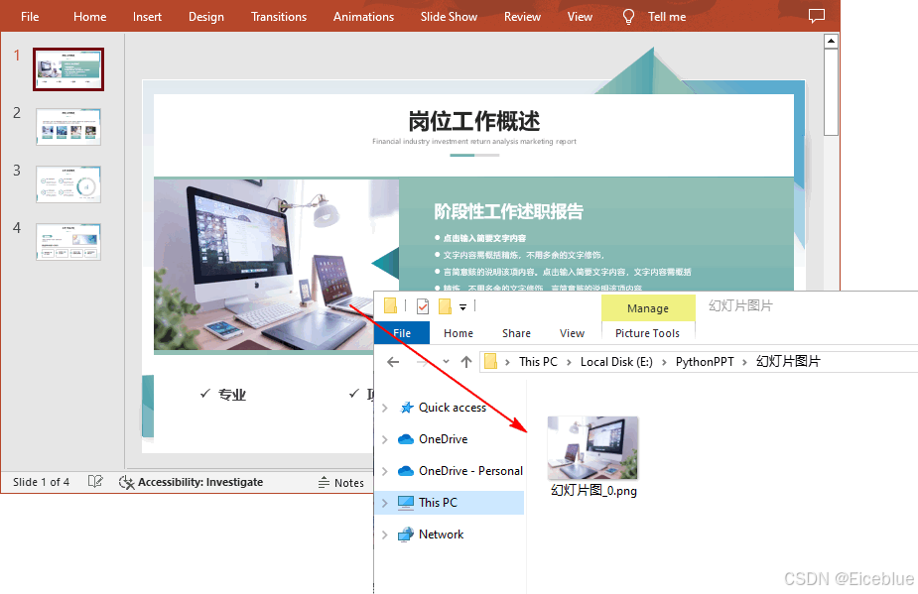Select the 幻灯片图_0.png file thumbnail
Viewport: 918px width, 594px height.
click(592, 448)
